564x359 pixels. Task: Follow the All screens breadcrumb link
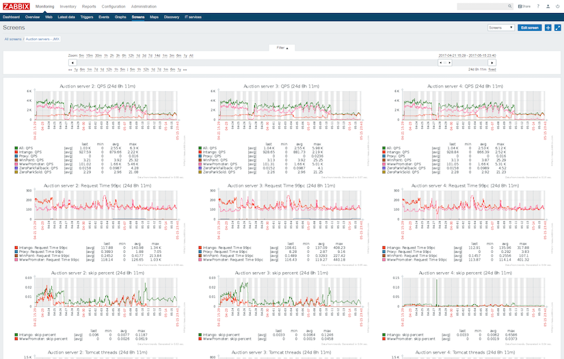[13, 39]
